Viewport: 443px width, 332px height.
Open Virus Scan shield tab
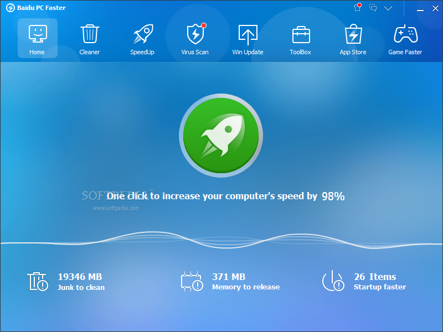click(195, 39)
